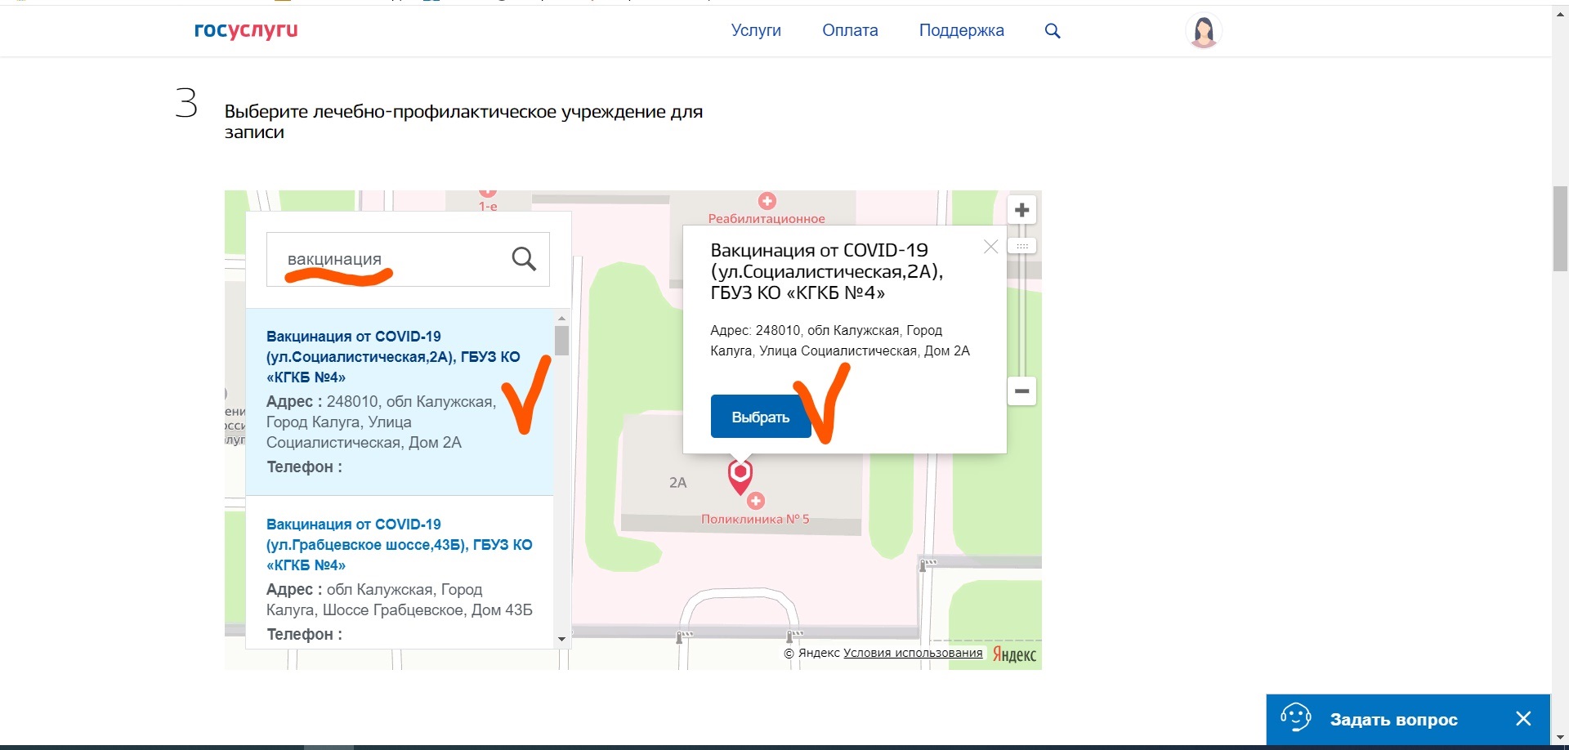This screenshot has width=1569, height=750.
Task: Zoom in the map with plus button
Action: (x=1021, y=210)
